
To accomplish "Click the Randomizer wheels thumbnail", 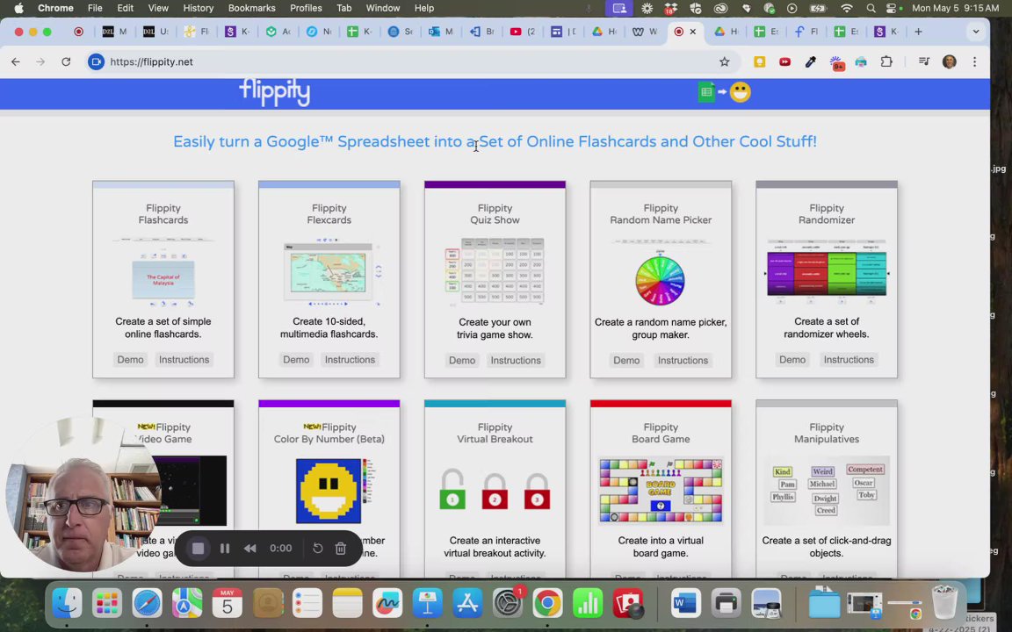I will 827,272.
